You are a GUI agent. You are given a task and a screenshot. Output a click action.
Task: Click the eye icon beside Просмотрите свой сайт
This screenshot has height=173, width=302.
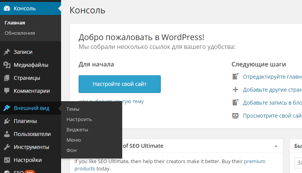click(x=235, y=116)
